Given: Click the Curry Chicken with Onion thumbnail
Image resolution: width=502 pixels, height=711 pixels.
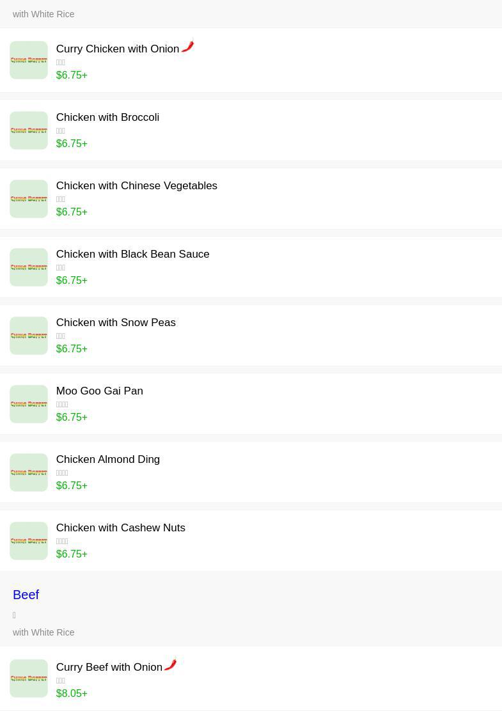Looking at the screenshot, I should 29,60.
